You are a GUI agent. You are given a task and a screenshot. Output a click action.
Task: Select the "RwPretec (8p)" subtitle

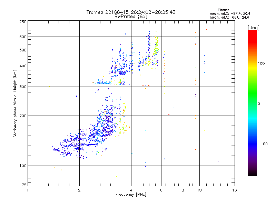(131, 17)
